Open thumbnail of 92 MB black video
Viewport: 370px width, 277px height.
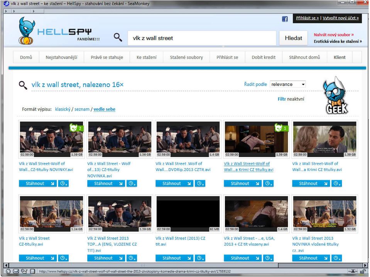point(188,213)
